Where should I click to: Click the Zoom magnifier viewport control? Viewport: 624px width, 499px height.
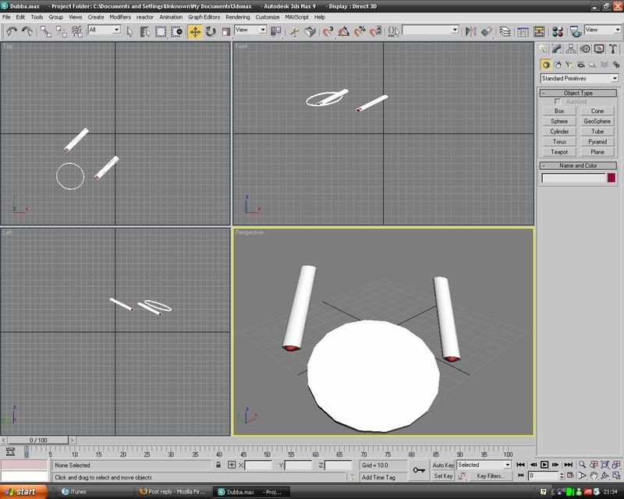pos(582,465)
